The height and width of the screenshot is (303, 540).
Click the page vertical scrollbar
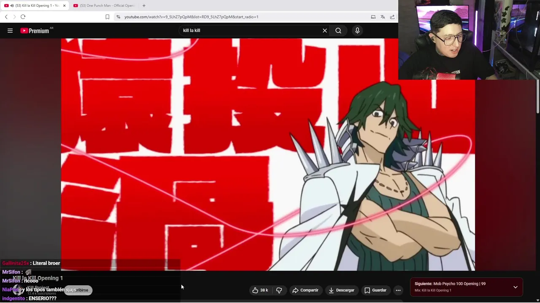click(537, 96)
